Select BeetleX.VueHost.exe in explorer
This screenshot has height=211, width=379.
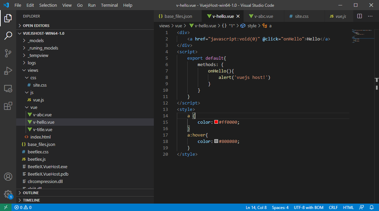[x=85, y=167]
